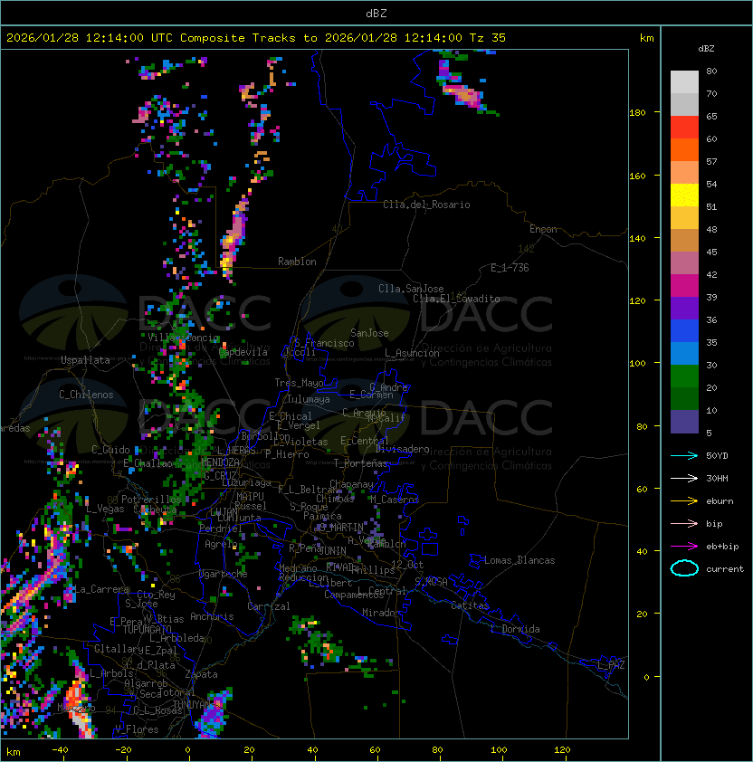This screenshot has width=753, height=762.
Task: Select the red legend color swatch
Action: [684, 128]
